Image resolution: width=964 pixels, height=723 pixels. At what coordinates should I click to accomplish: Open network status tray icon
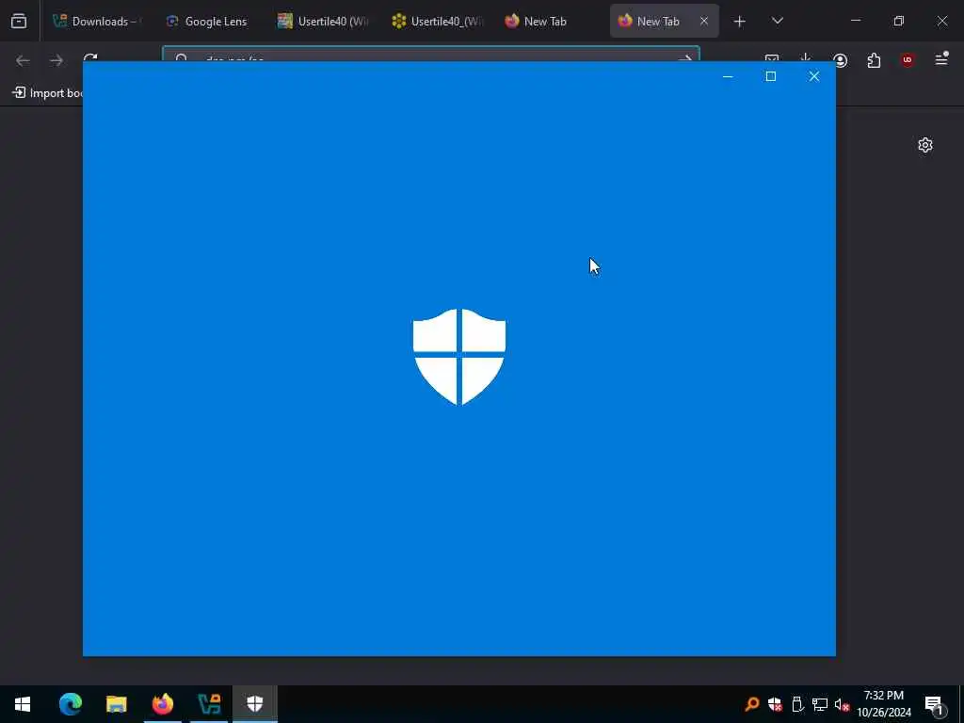coord(820,704)
